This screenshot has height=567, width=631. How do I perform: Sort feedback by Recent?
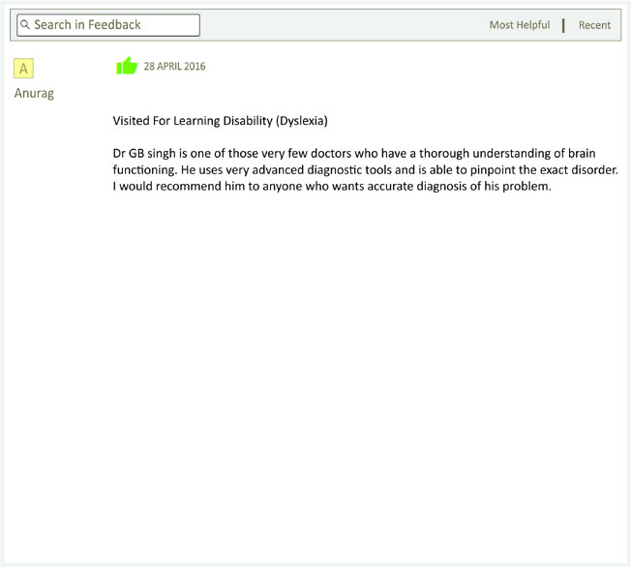pyautogui.click(x=594, y=25)
